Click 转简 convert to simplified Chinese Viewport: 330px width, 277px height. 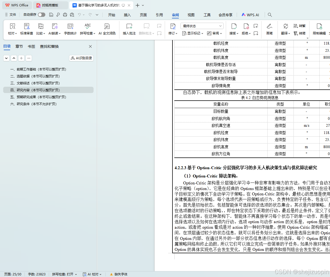[300, 33]
